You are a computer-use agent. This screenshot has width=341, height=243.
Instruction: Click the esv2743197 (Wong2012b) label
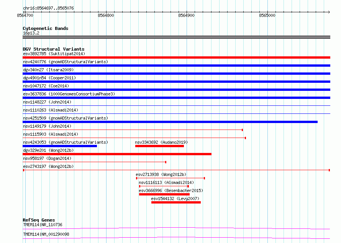pos(48,166)
